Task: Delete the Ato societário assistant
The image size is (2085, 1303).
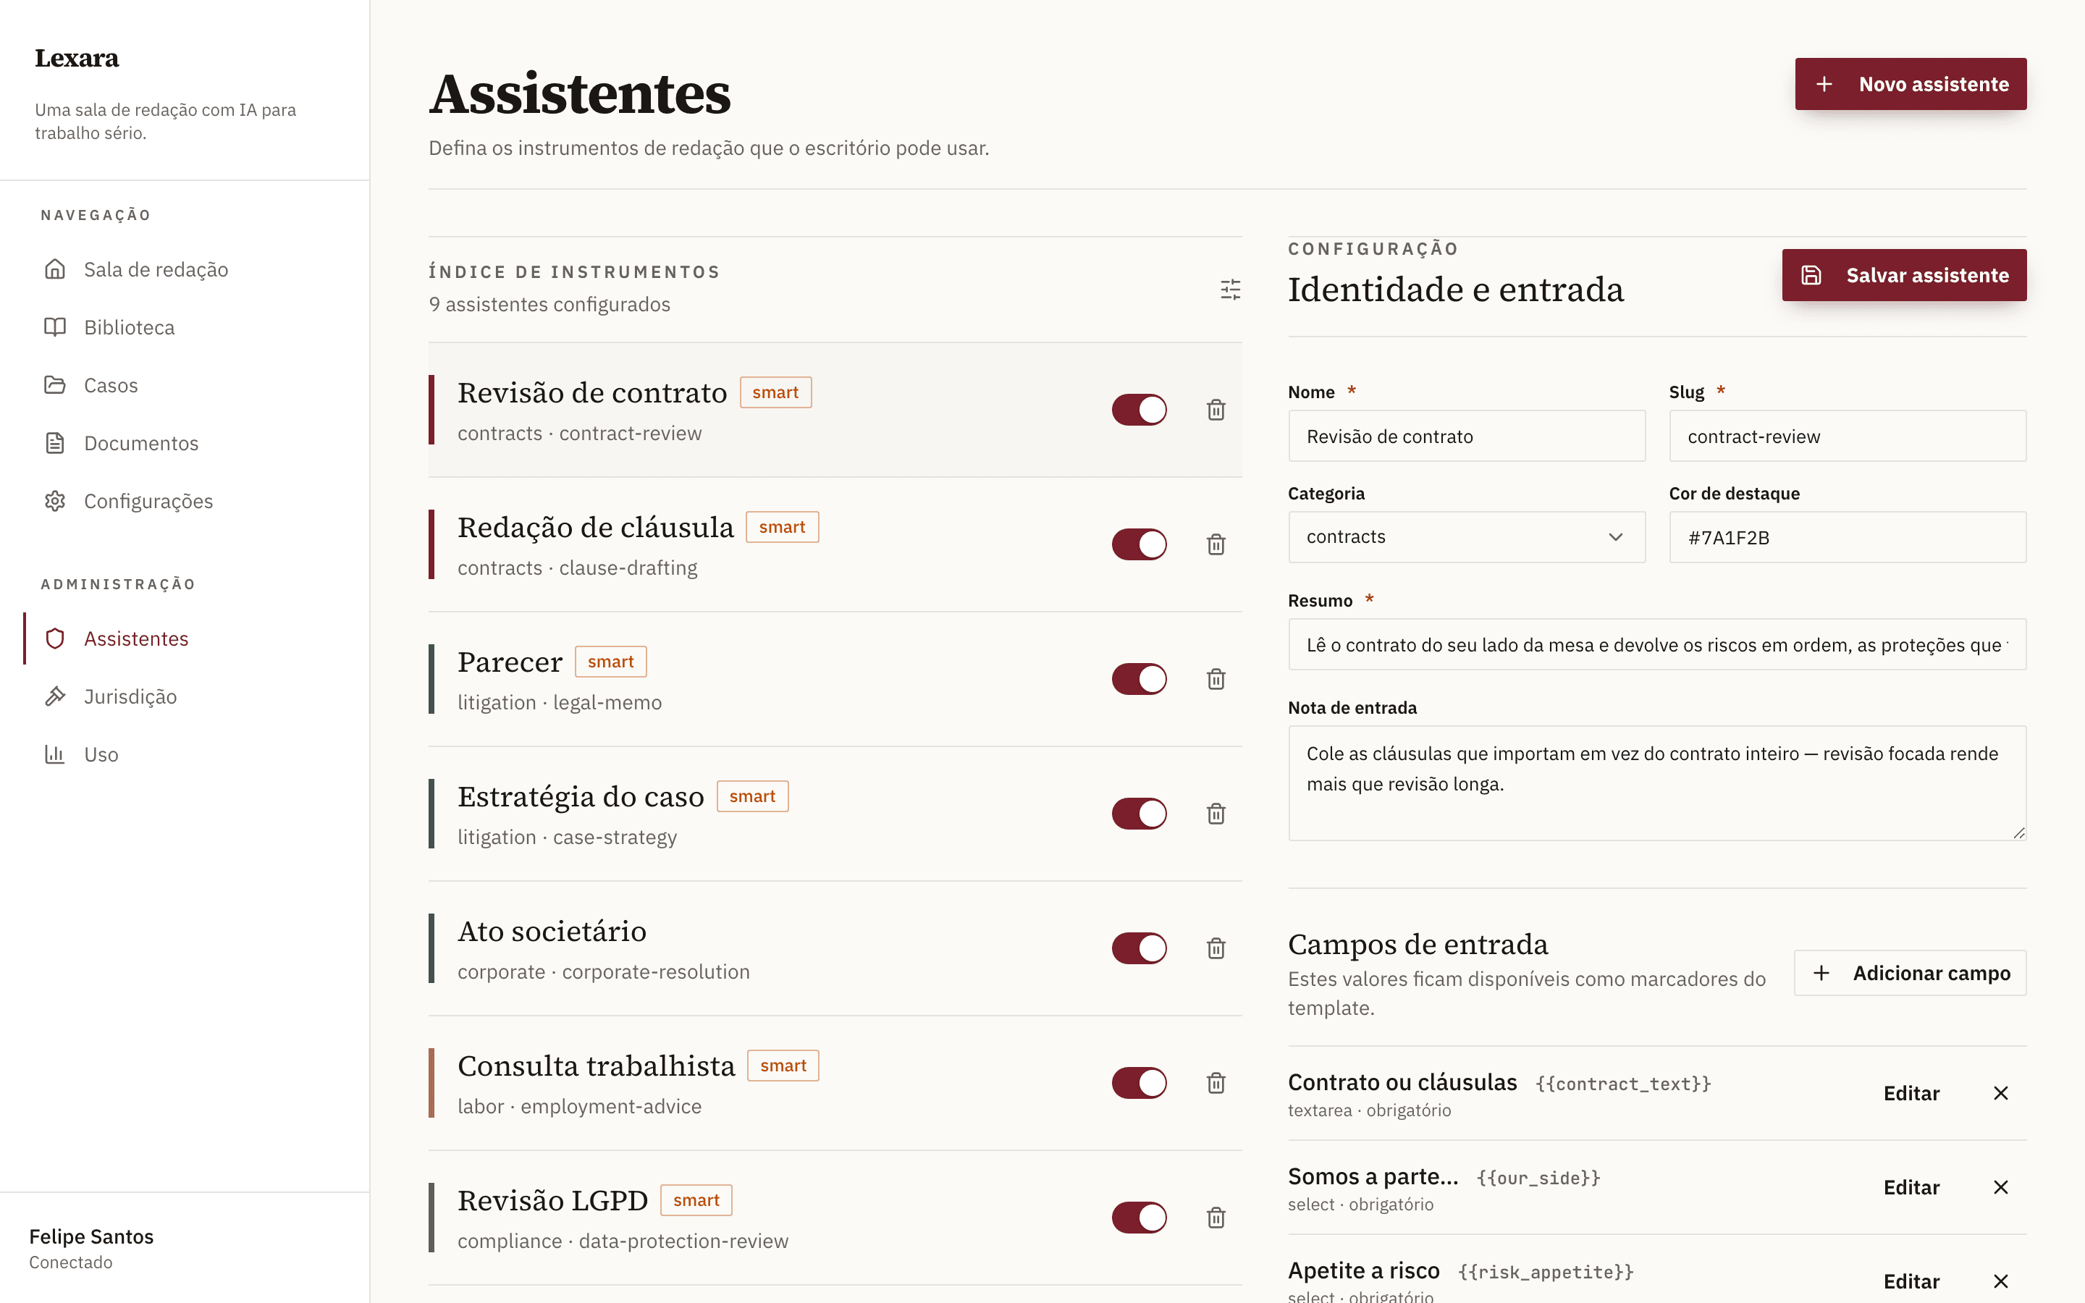Action: 1216,949
